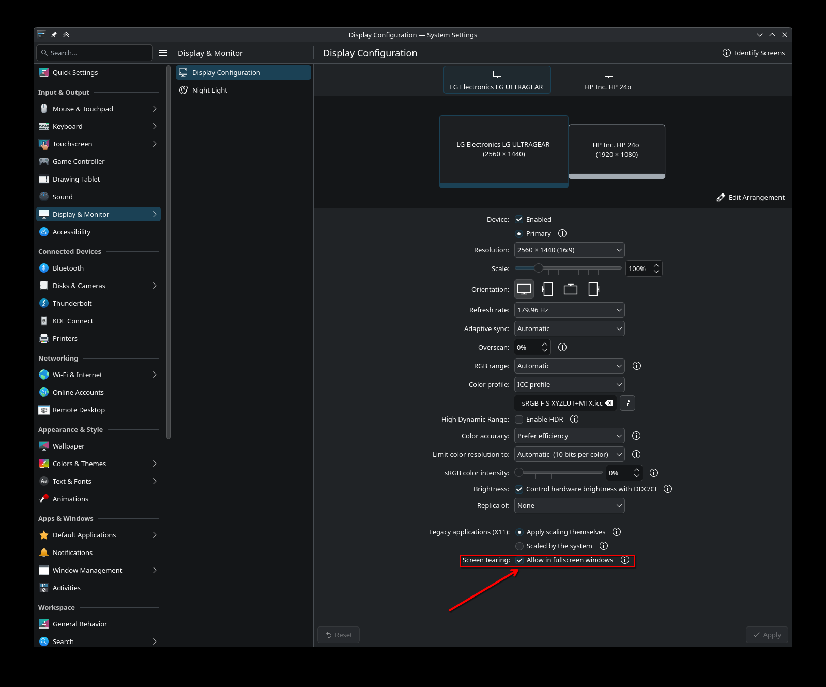Viewport: 826px width, 687px height.
Task: Open the Resolution dropdown
Action: tap(569, 250)
